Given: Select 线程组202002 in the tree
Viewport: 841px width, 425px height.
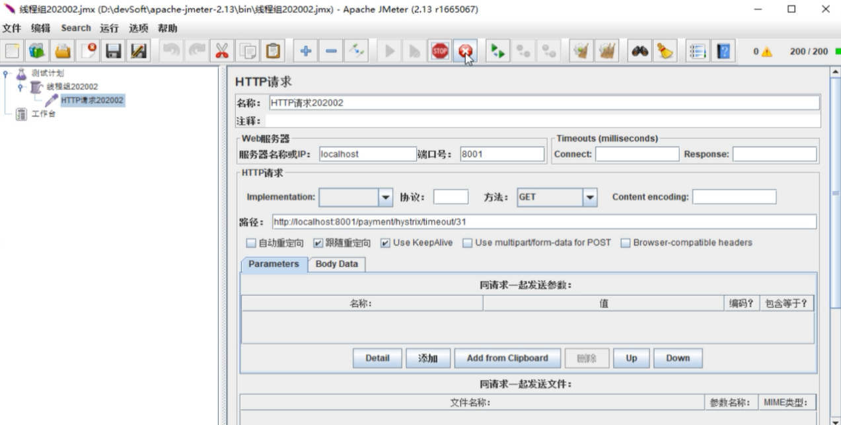Looking at the screenshot, I should 72,87.
